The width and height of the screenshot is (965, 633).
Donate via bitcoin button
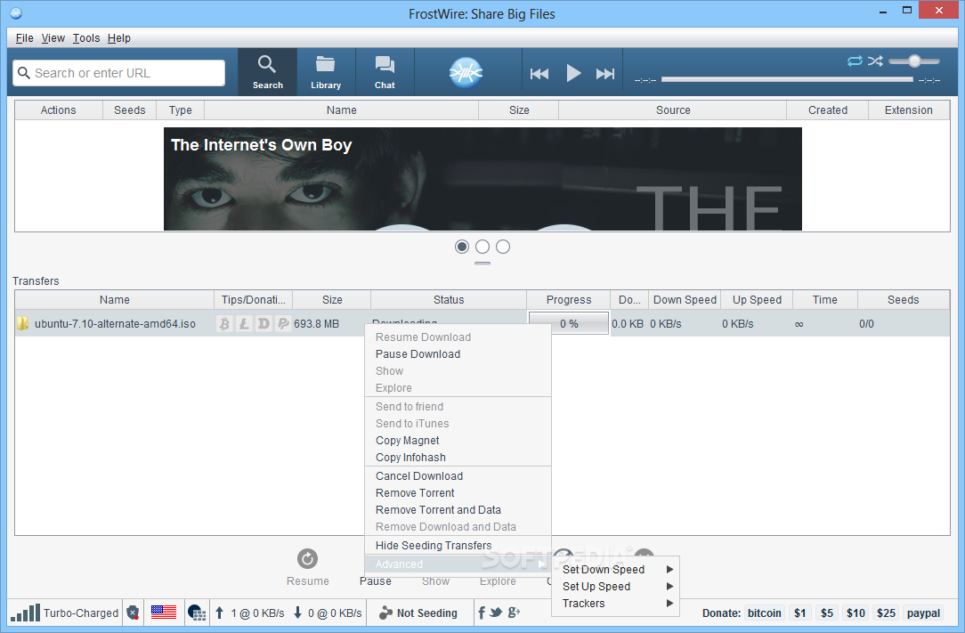click(764, 613)
